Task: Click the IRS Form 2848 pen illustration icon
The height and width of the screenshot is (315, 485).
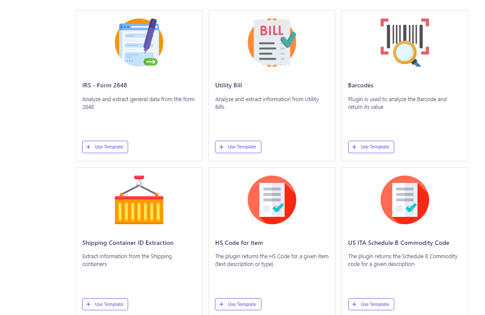Action: (139, 43)
